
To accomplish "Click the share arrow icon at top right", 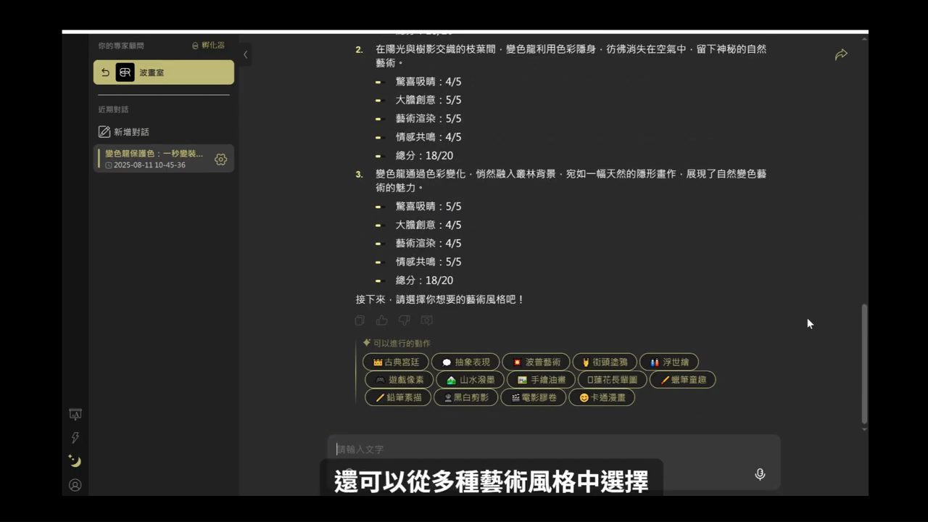I will click(841, 54).
